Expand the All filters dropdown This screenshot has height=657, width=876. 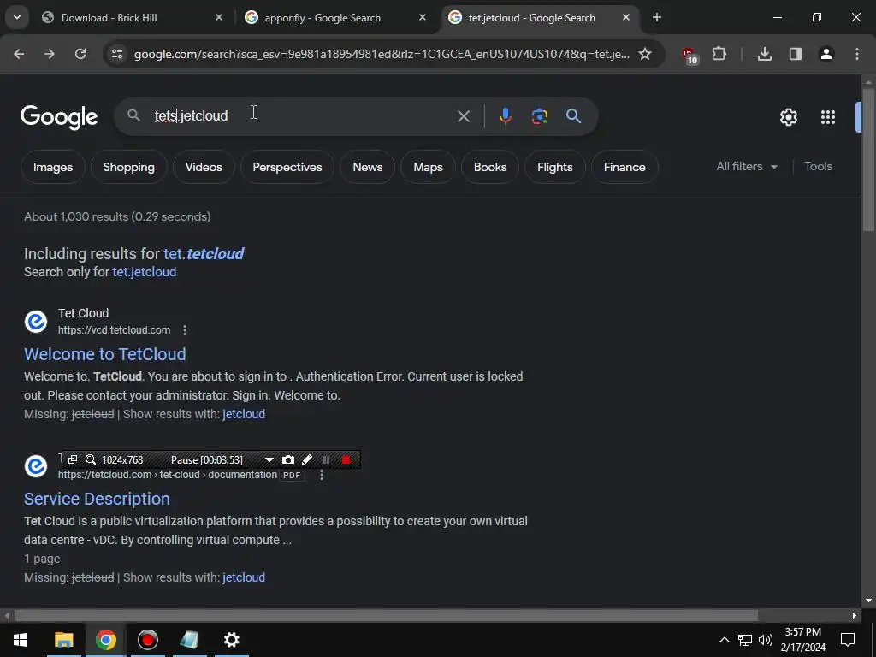point(747,167)
